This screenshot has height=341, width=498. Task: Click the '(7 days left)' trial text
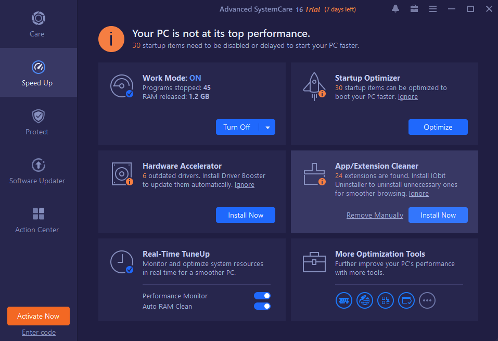click(x=340, y=9)
